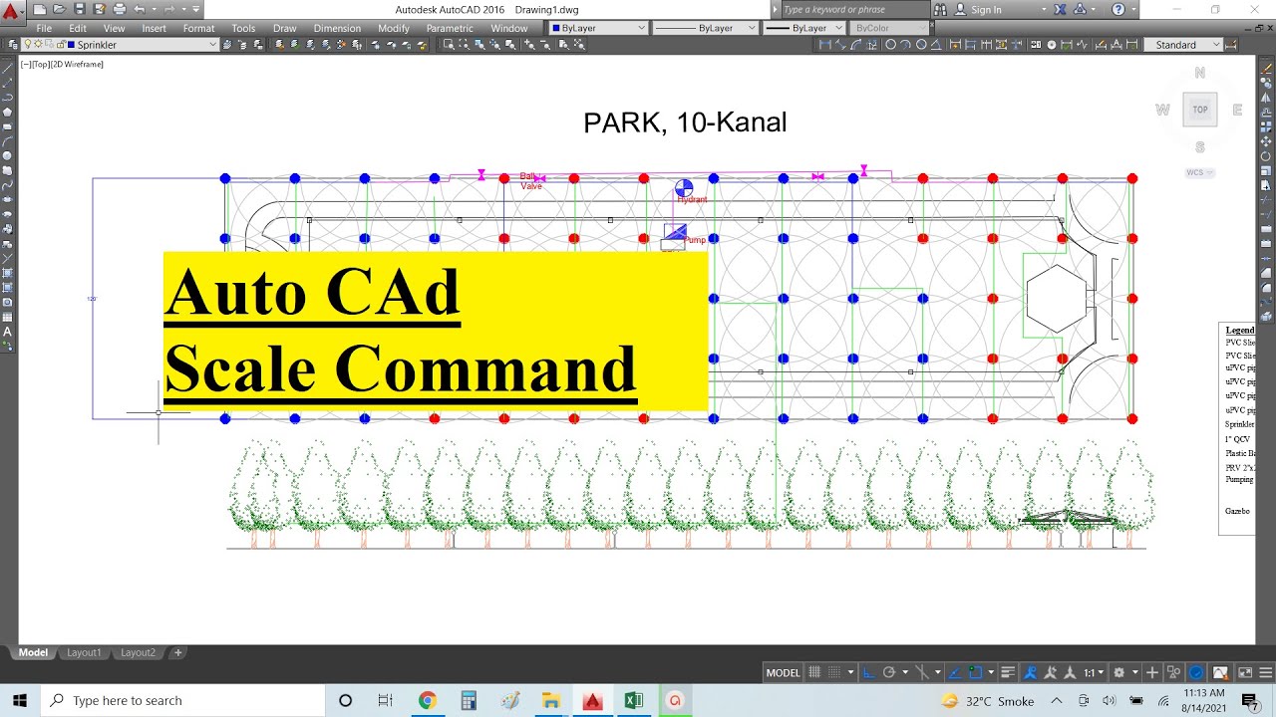Click the Zoom Window icon
1276x717 pixels.
[x=449, y=45]
